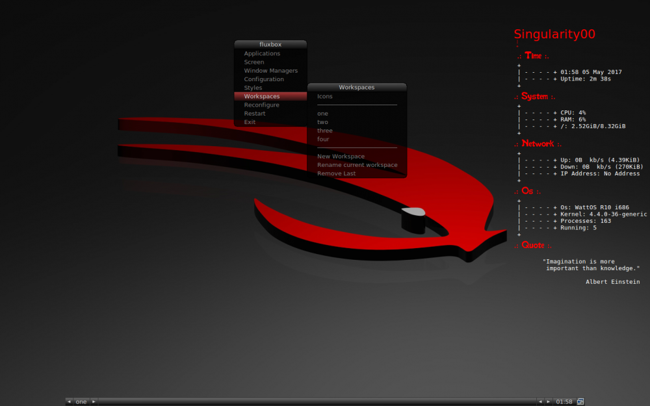650x406 pixels.
Task: Open the Applications submenu
Action: (270, 53)
